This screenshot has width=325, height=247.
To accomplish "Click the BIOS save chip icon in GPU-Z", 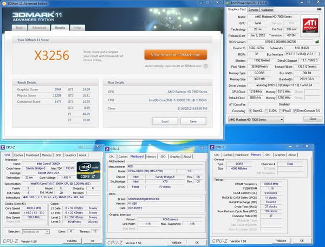I will 317,42.
